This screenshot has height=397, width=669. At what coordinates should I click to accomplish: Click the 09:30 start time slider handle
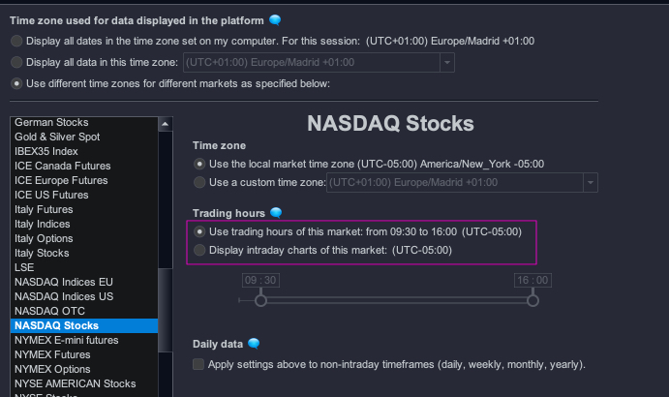click(260, 301)
